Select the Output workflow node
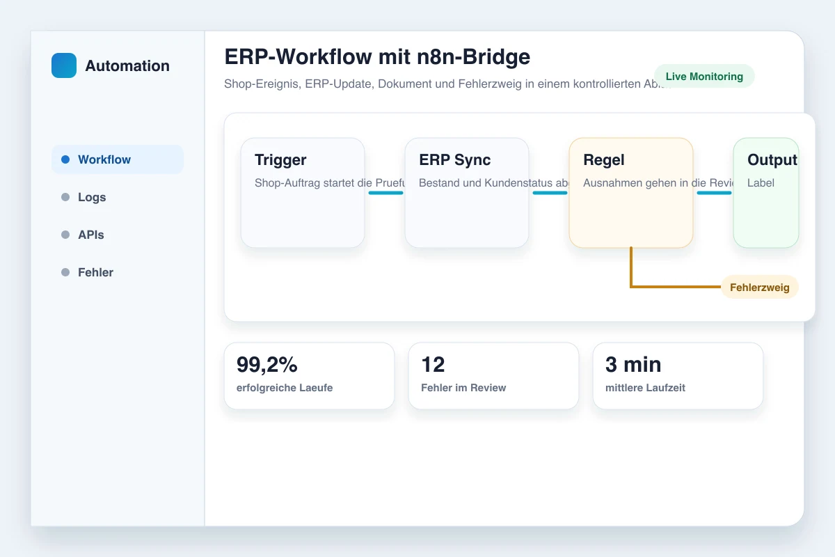The height and width of the screenshot is (557, 835). click(x=766, y=193)
